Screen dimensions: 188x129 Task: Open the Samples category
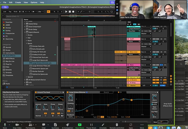coord(9,70)
